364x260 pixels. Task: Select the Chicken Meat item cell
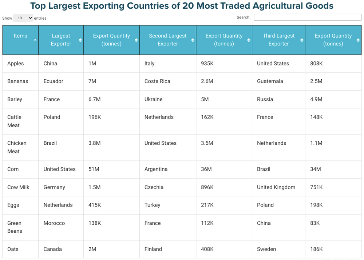click(17, 147)
